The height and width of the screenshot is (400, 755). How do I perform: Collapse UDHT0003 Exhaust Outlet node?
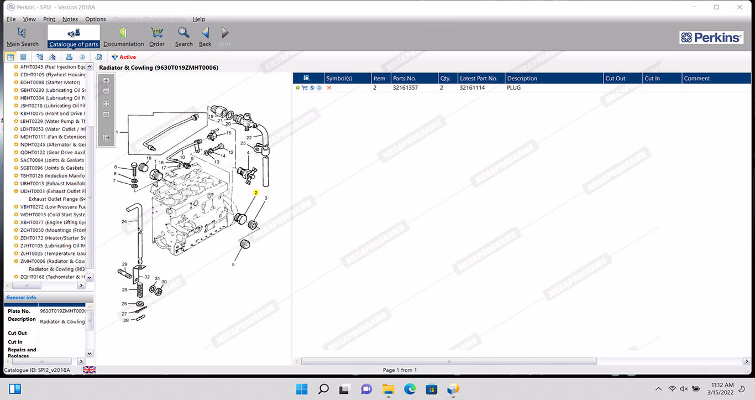pos(16,191)
